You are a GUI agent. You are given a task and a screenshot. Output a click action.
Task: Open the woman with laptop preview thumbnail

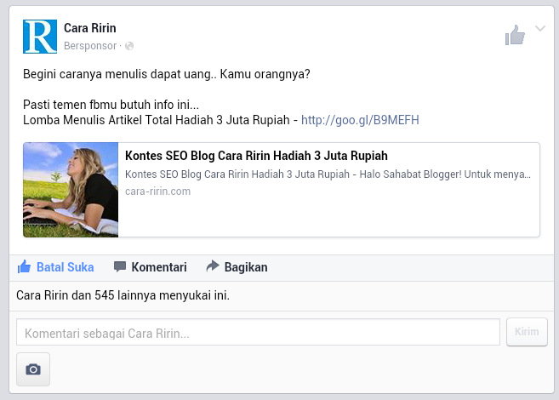[x=71, y=190]
